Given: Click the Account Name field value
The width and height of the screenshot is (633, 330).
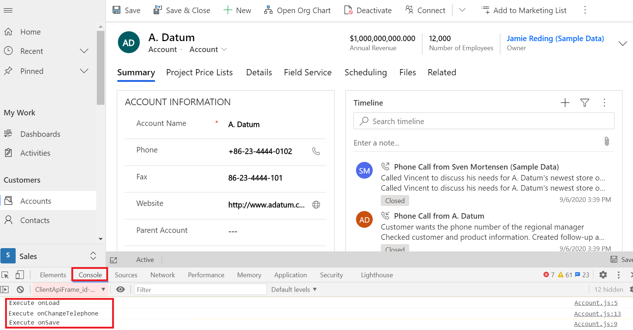Looking at the screenshot, I should point(244,124).
